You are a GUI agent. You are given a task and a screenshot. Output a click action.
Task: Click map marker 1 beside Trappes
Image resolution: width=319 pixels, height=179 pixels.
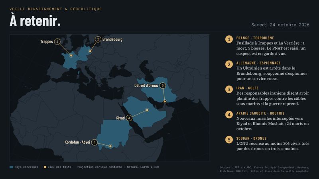57,42
